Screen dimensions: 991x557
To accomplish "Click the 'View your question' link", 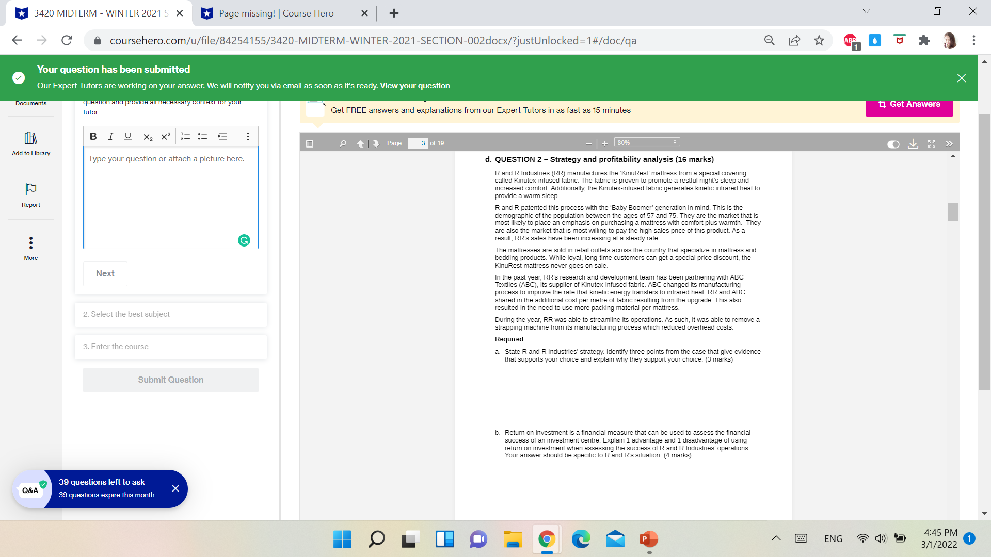I will [x=414, y=85].
